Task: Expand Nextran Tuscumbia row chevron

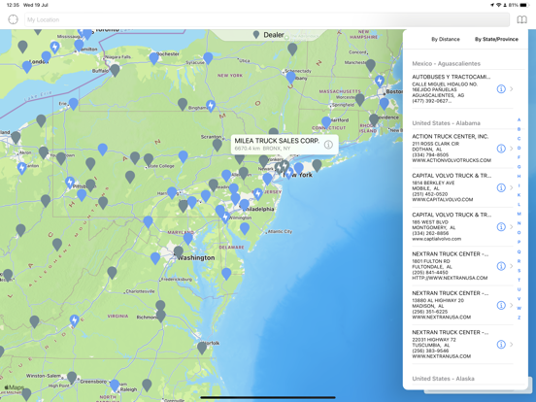Action: pyautogui.click(x=512, y=345)
